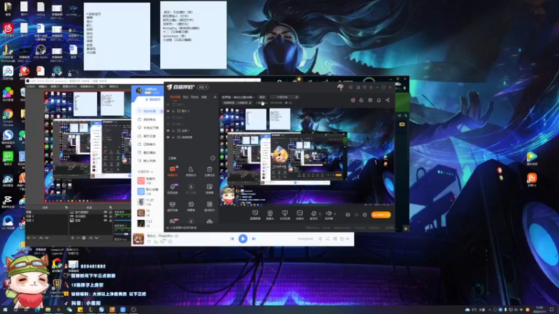
Task: Open the dropdown beside the streaming app logo
Action: click(x=203, y=87)
